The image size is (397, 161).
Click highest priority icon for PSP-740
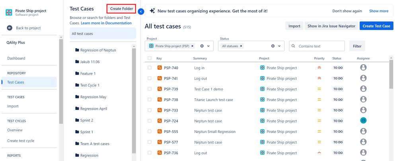click(319, 68)
